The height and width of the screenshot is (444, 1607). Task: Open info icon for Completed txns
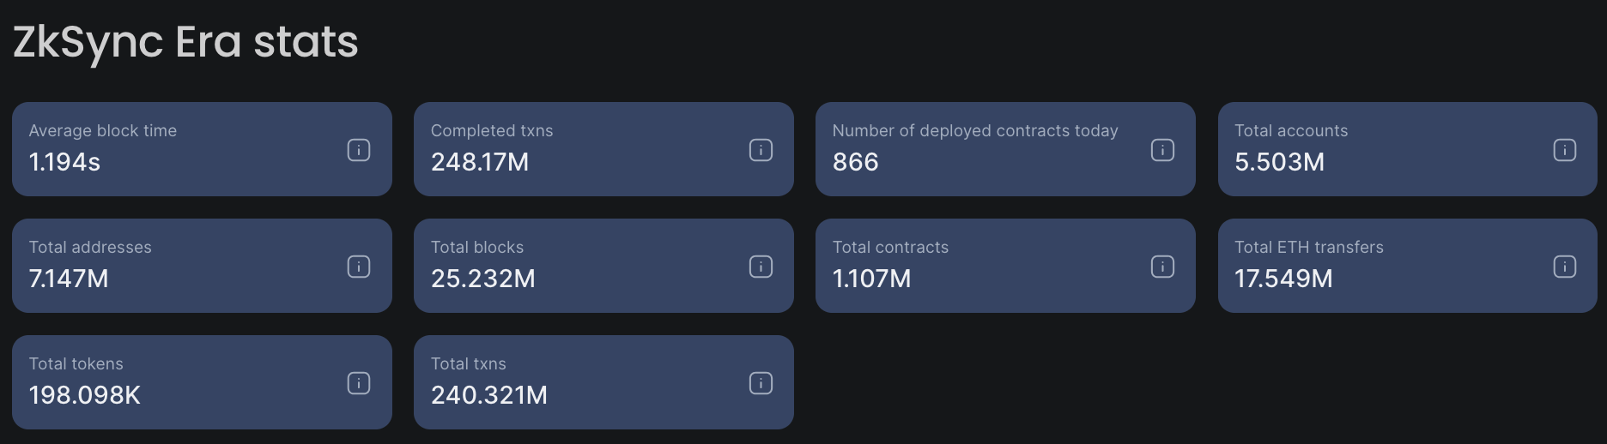(761, 150)
